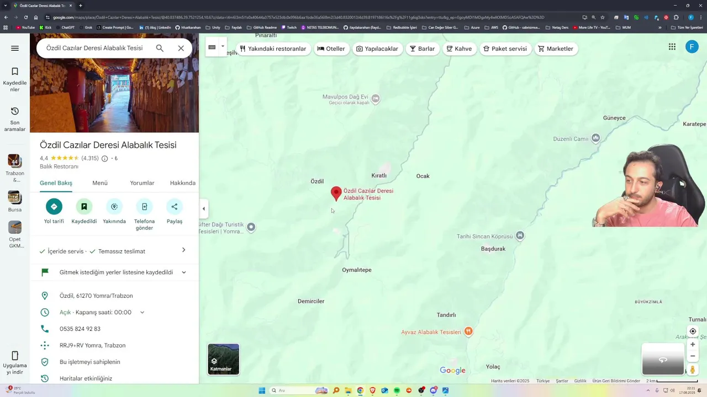The height and width of the screenshot is (397, 707).
Task: Open the Windows Start menu
Action: [262, 390]
